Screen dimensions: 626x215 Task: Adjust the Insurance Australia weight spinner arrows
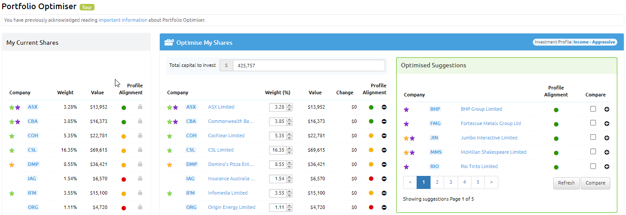[x=289, y=179]
